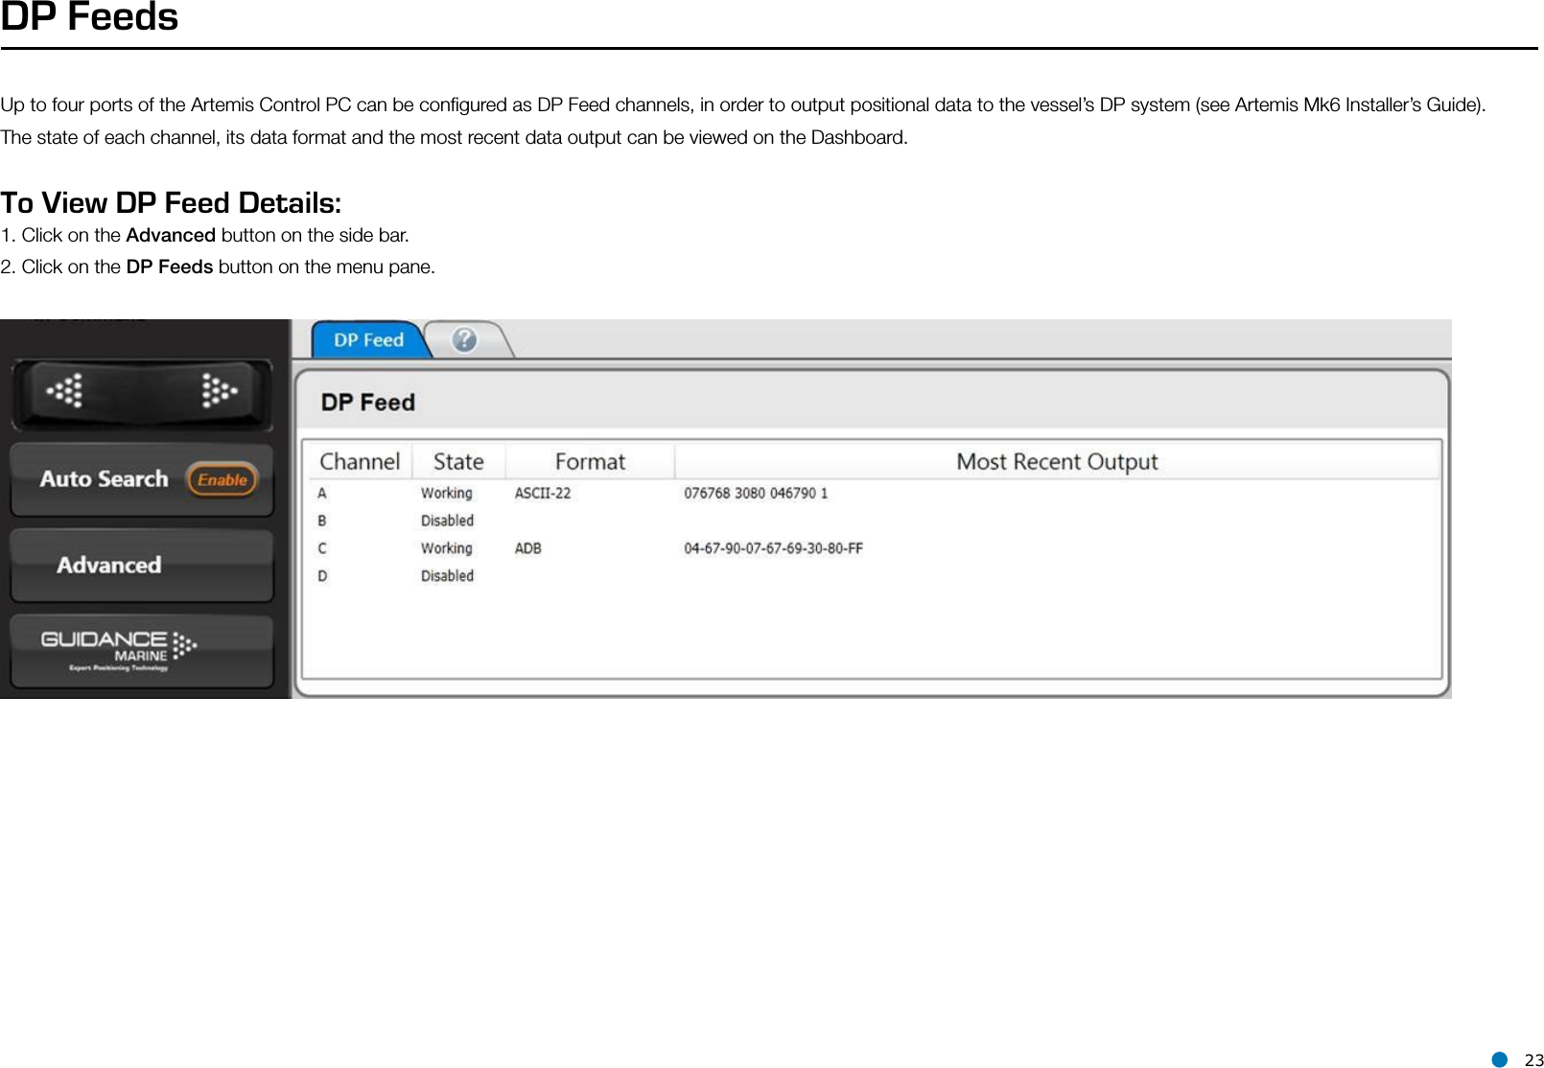Select channel D row letter
Viewport: 1544px width, 1068px height.
coord(322,576)
